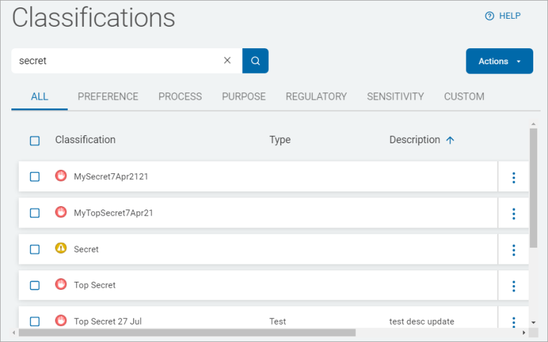The image size is (548, 342).
Task: Open the REGULATORY tab
Action: click(x=316, y=96)
